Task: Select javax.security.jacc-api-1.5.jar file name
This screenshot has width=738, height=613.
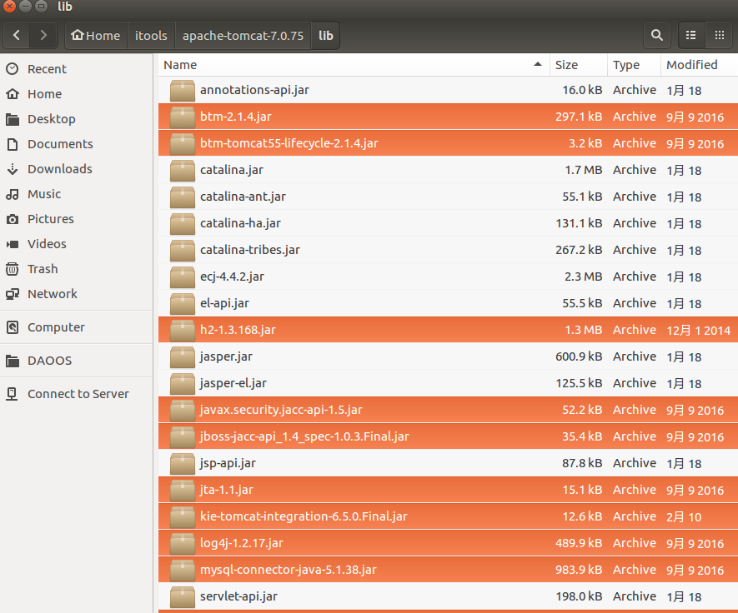Action: pyautogui.click(x=281, y=410)
